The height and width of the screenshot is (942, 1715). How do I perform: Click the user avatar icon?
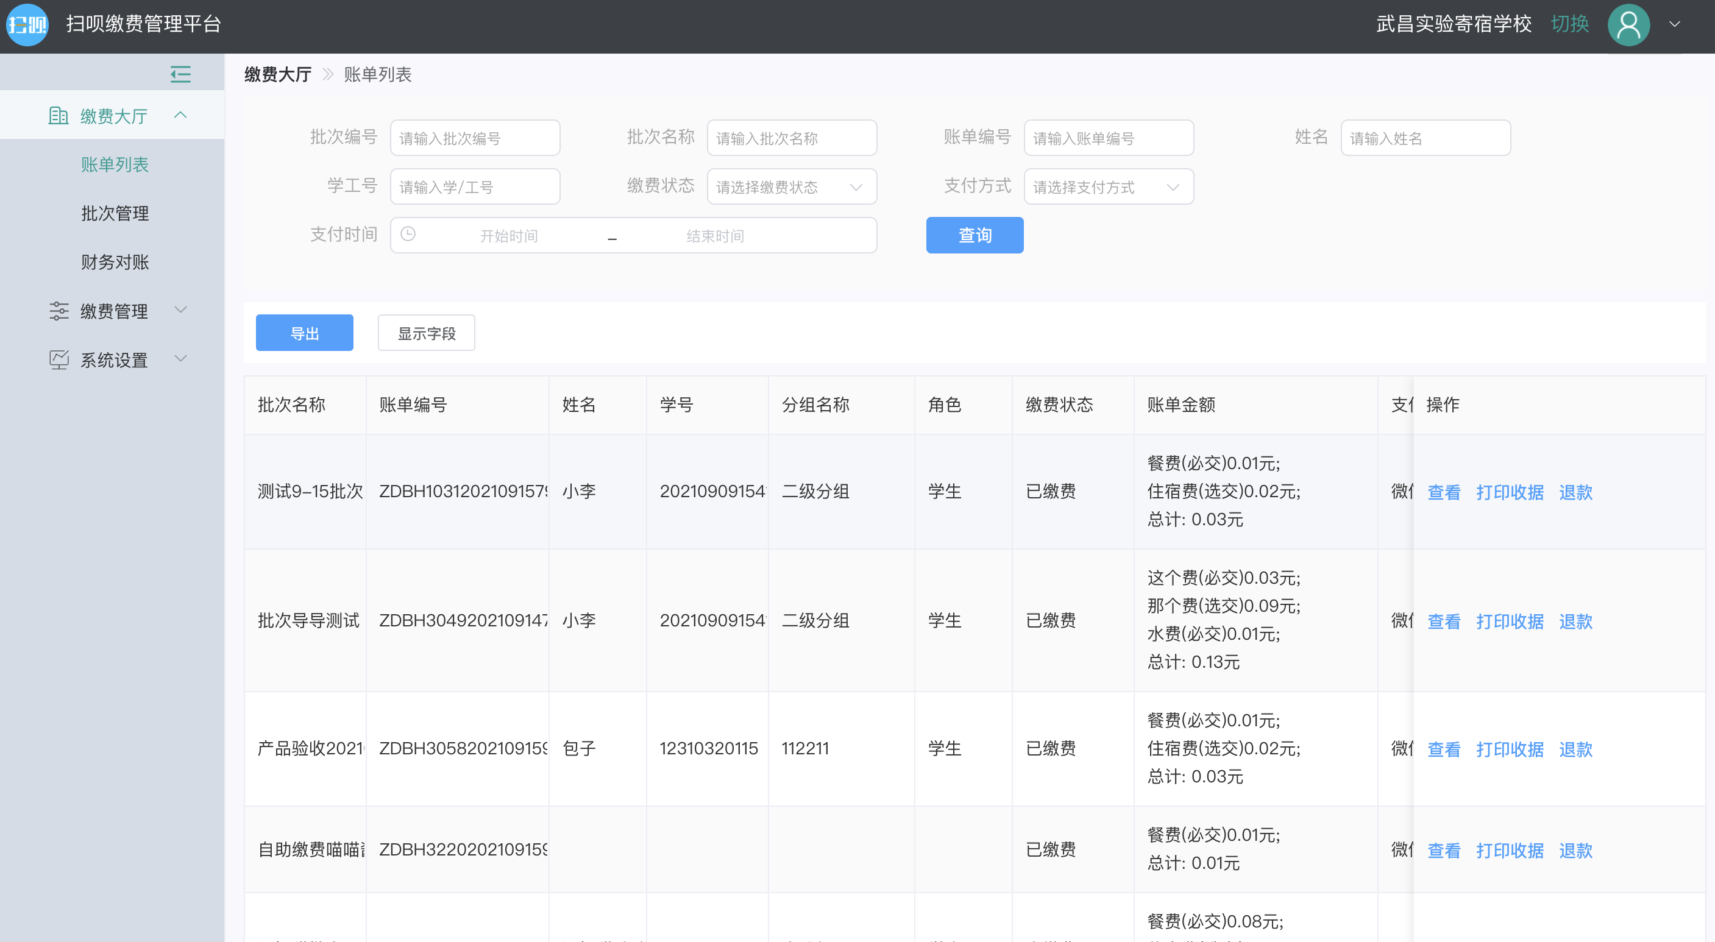1628,24
